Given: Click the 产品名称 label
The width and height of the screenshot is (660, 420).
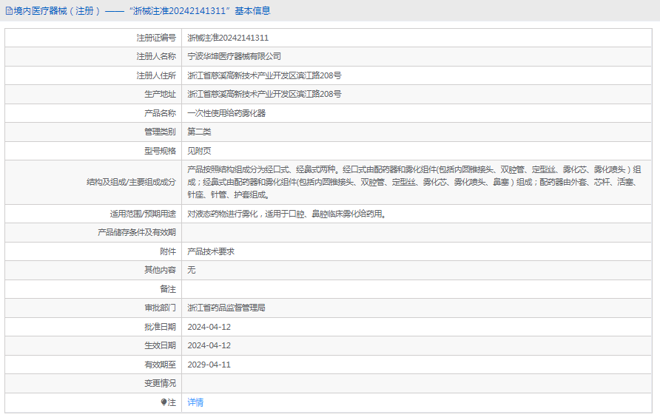Looking at the screenshot, I should point(160,113).
